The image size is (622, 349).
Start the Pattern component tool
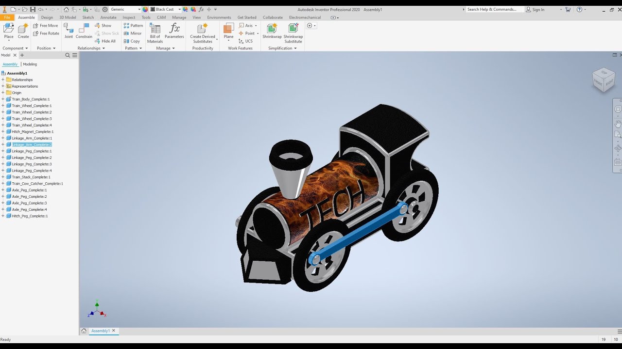[x=133, y=26]
